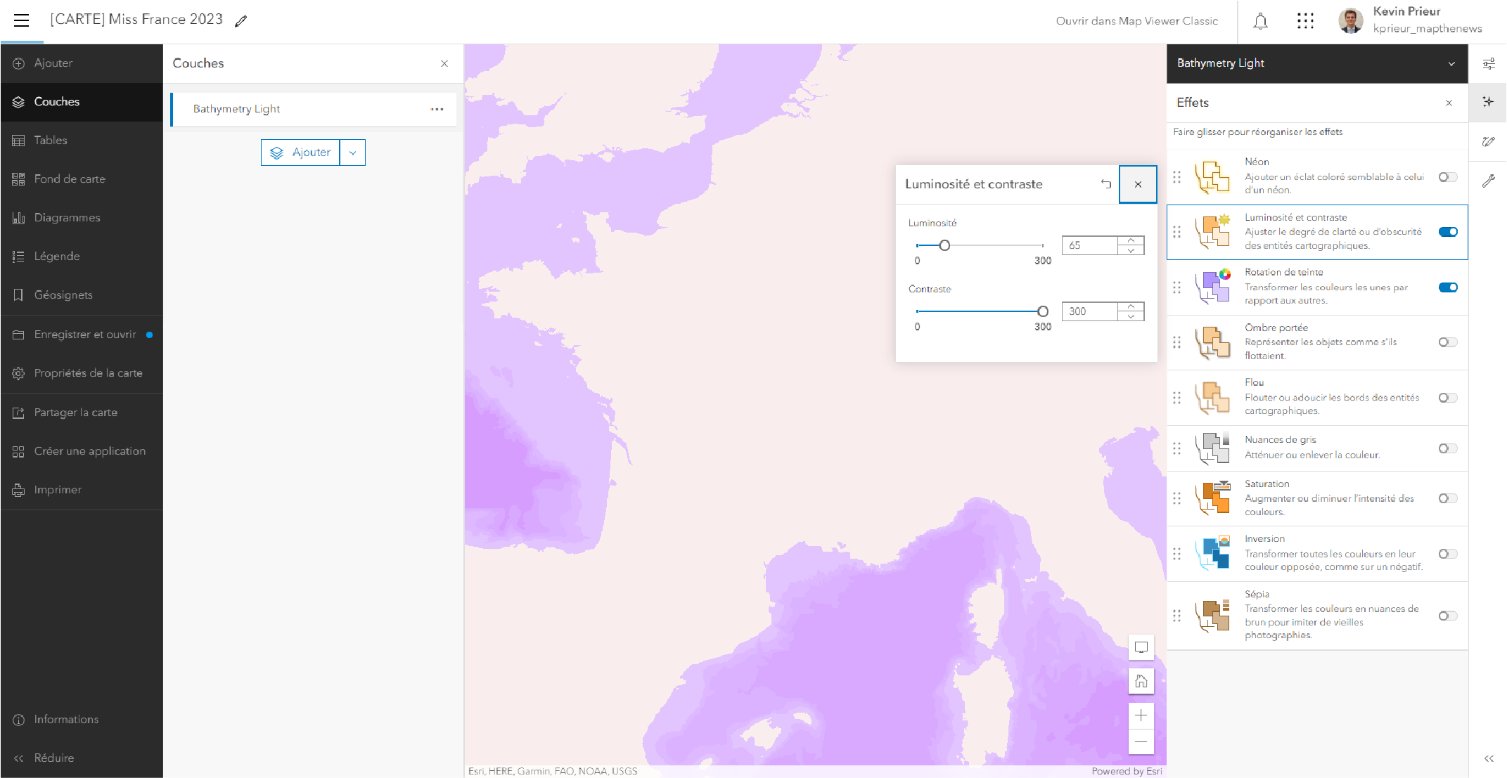Zoom in with the plus icon
This screenshot has width=1507, height=778.
pyautogui.click(x=1141, y=715)
